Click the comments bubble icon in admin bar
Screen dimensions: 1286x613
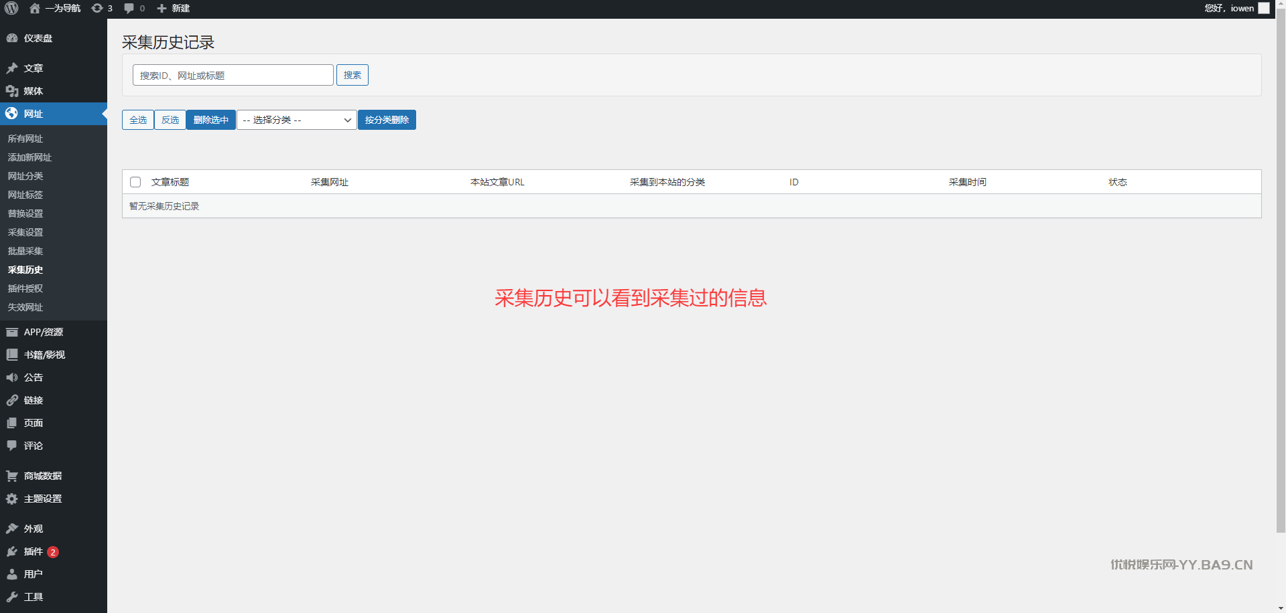[x=129, y=8]
